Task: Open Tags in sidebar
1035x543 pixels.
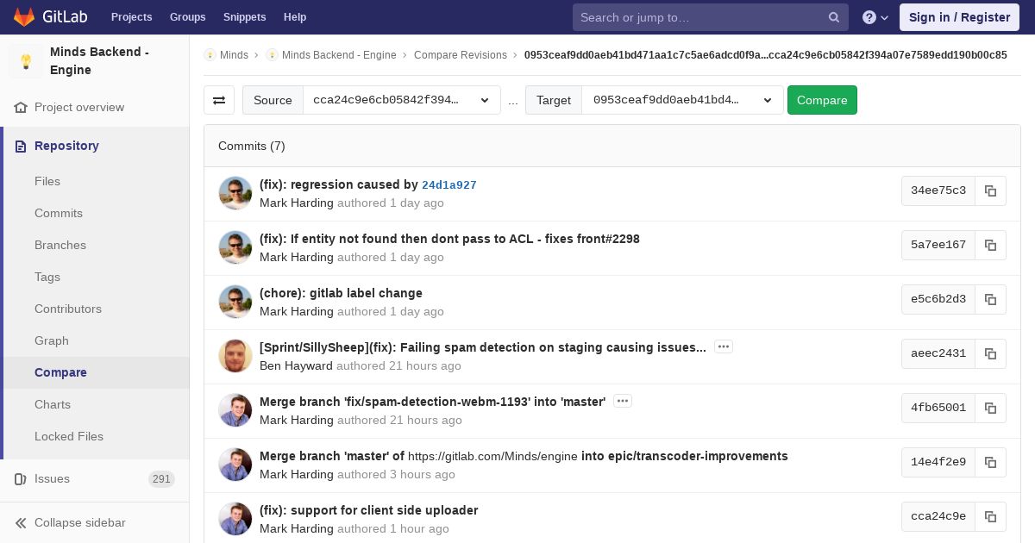Action: click(x=47, y=278)
